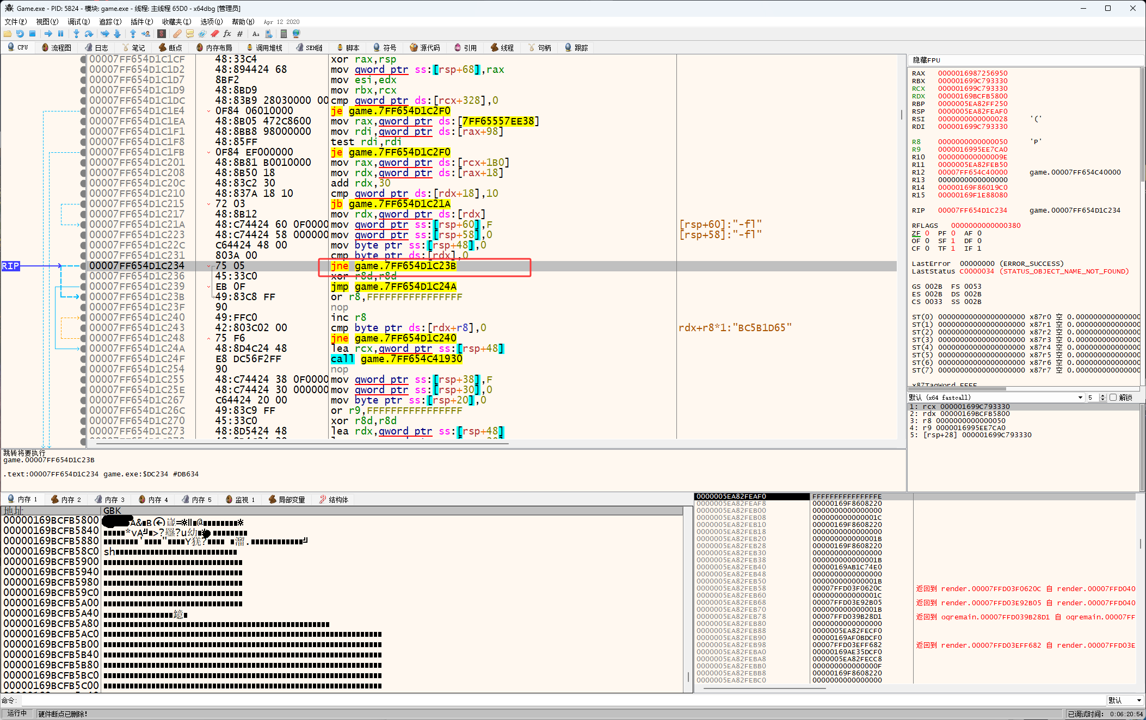Click the blue stop debugging square
Viewport: 1146px width, 720px height.
click(32, 34)
